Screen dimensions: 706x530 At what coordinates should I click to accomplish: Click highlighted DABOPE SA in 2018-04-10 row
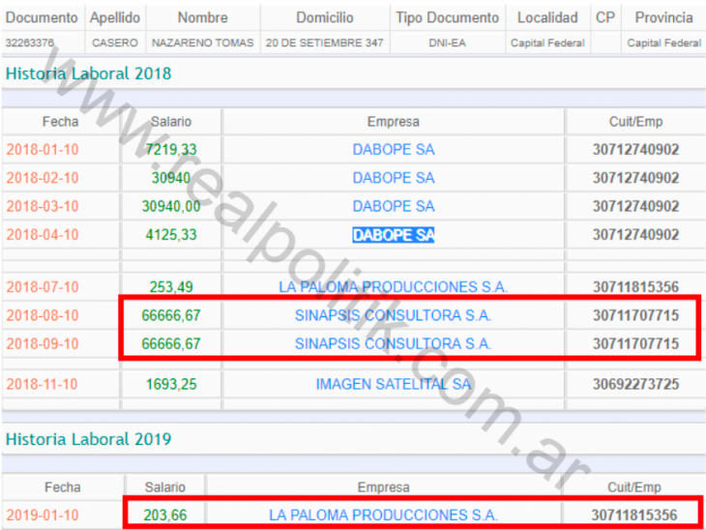[x=393, y=235]
